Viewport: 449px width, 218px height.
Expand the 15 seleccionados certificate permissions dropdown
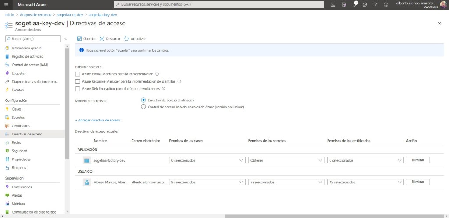coord(365,182)
